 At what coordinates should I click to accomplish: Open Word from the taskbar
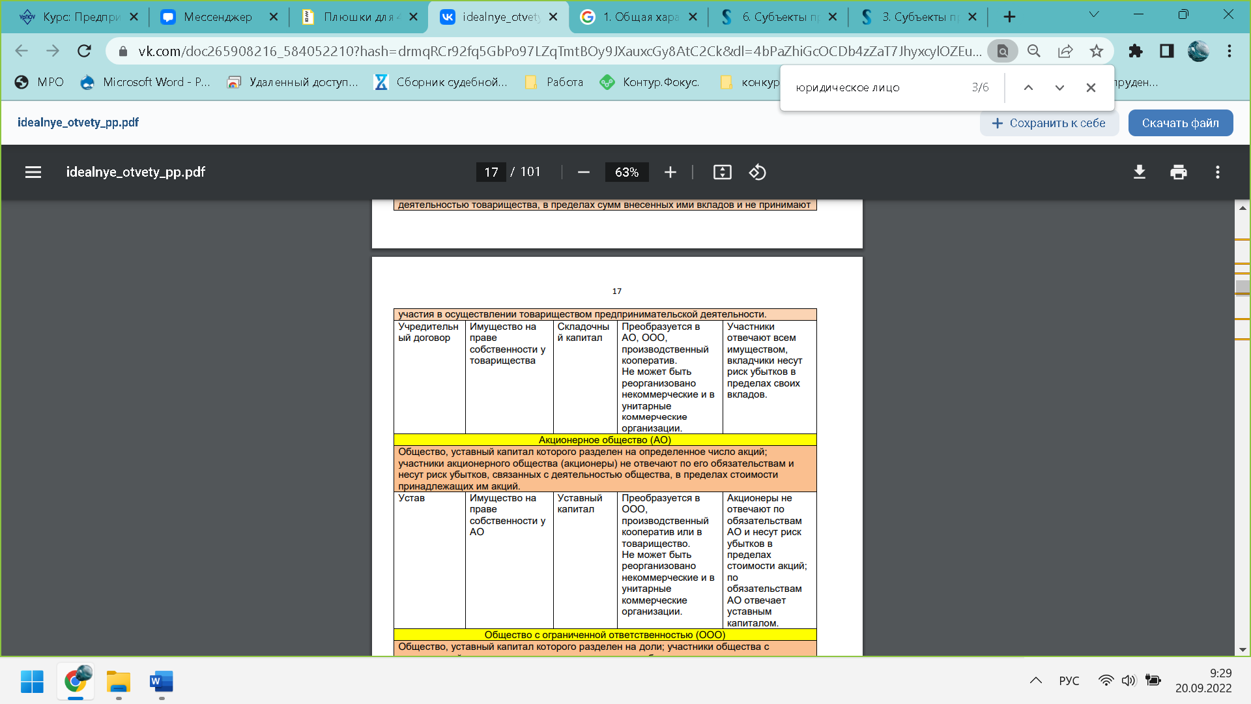[x=162, y=682]
